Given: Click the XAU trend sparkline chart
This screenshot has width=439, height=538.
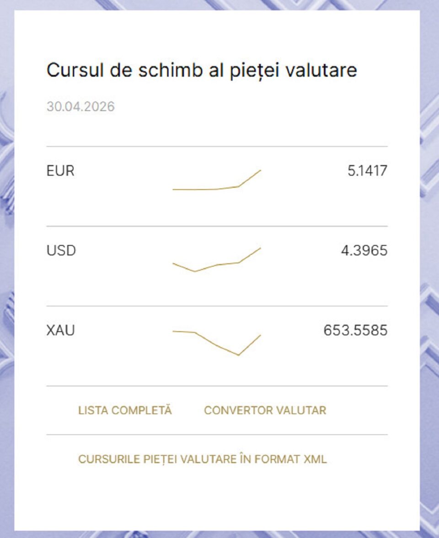Looking at the screenshot, I should click(x=216, y=342).
